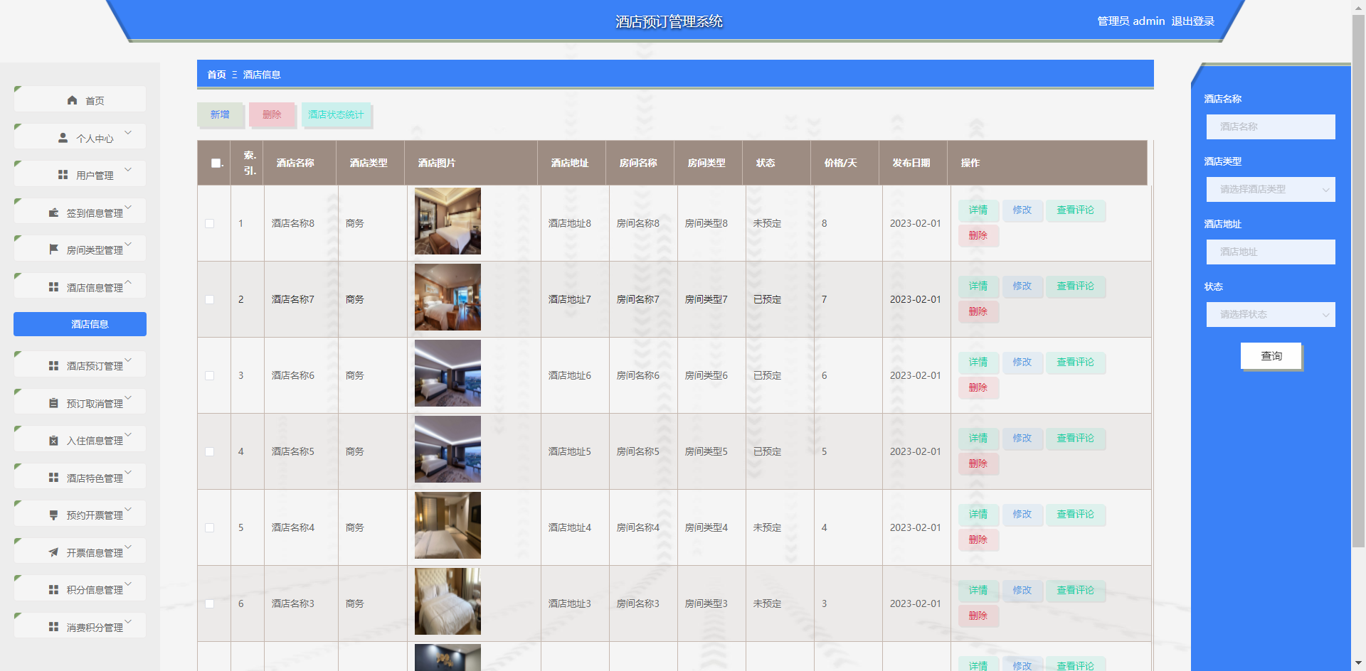
Task: Open hotel image thumbnail for 酒店名称3
Action: [x=448, y=601]
